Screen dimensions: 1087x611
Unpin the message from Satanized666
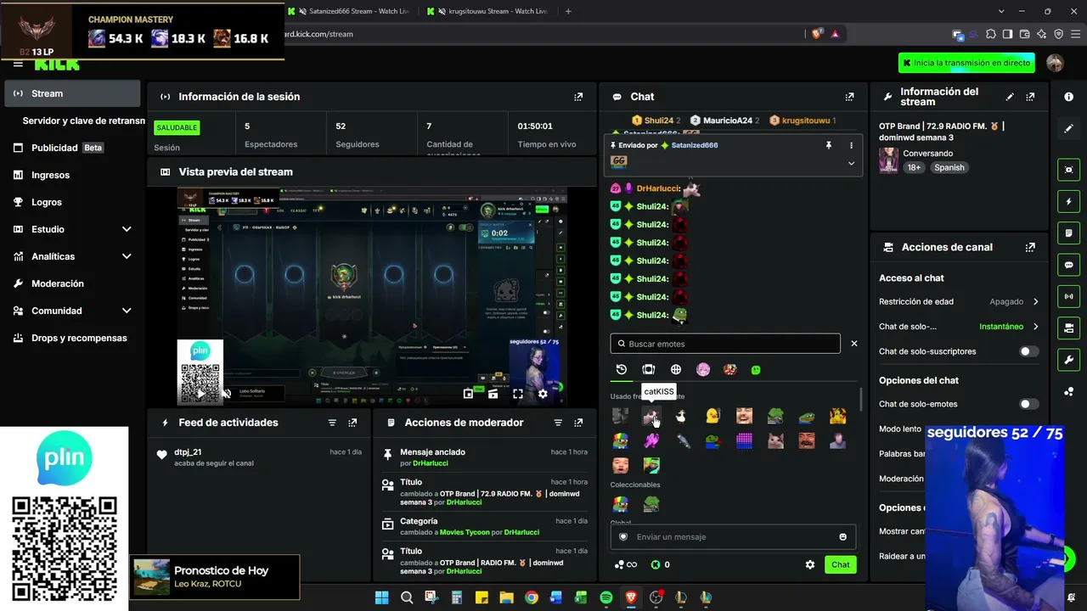point(829,145)
